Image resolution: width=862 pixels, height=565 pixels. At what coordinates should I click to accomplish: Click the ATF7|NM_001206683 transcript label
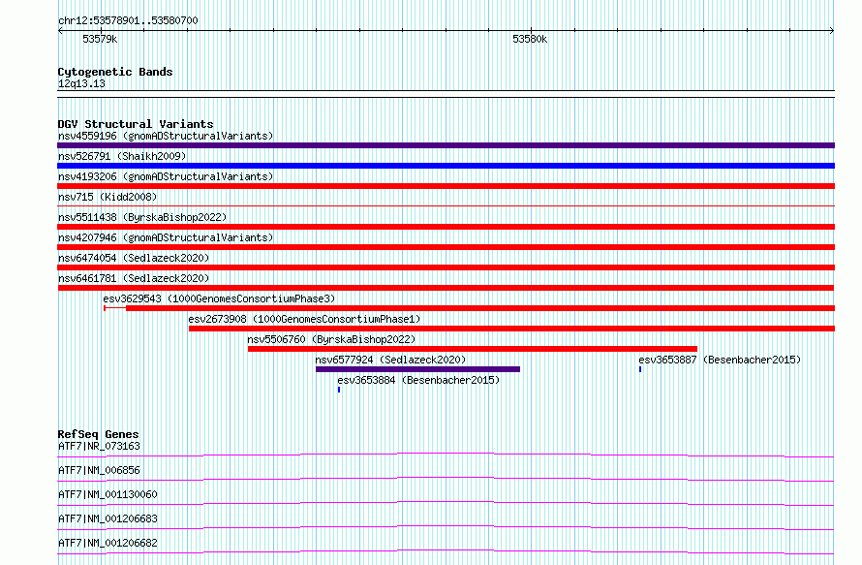(x=108, y=518)
